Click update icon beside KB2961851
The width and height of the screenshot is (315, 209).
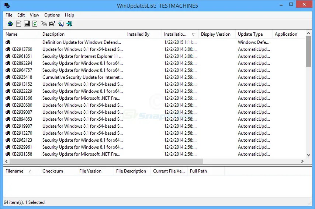click(8, 56)
